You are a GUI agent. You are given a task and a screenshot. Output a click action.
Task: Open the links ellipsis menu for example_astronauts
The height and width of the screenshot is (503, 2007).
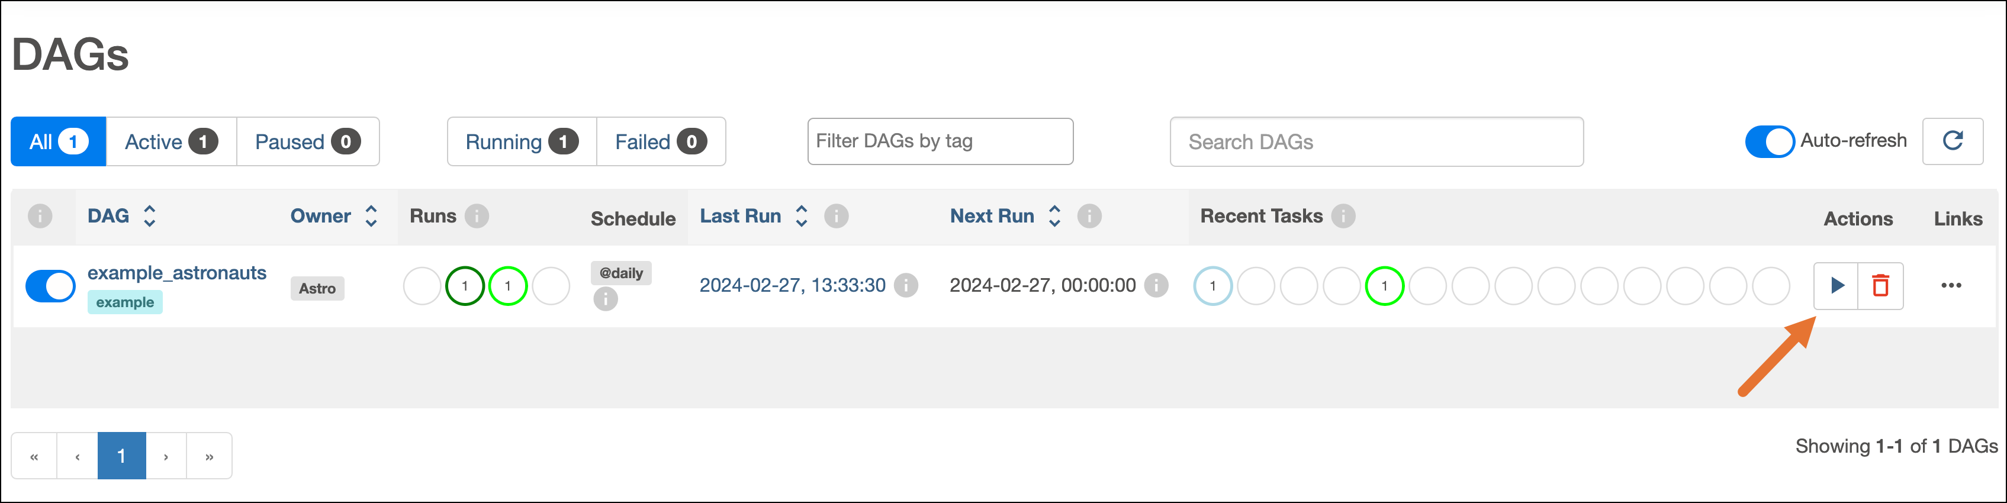(x=1951, y=286)
